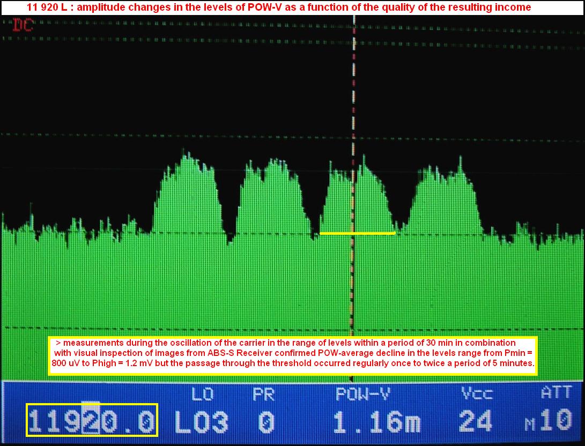The width and height of the screenshot is (585, 446).
Task: Click the Vcc value 24
Action: coord(476,422)
